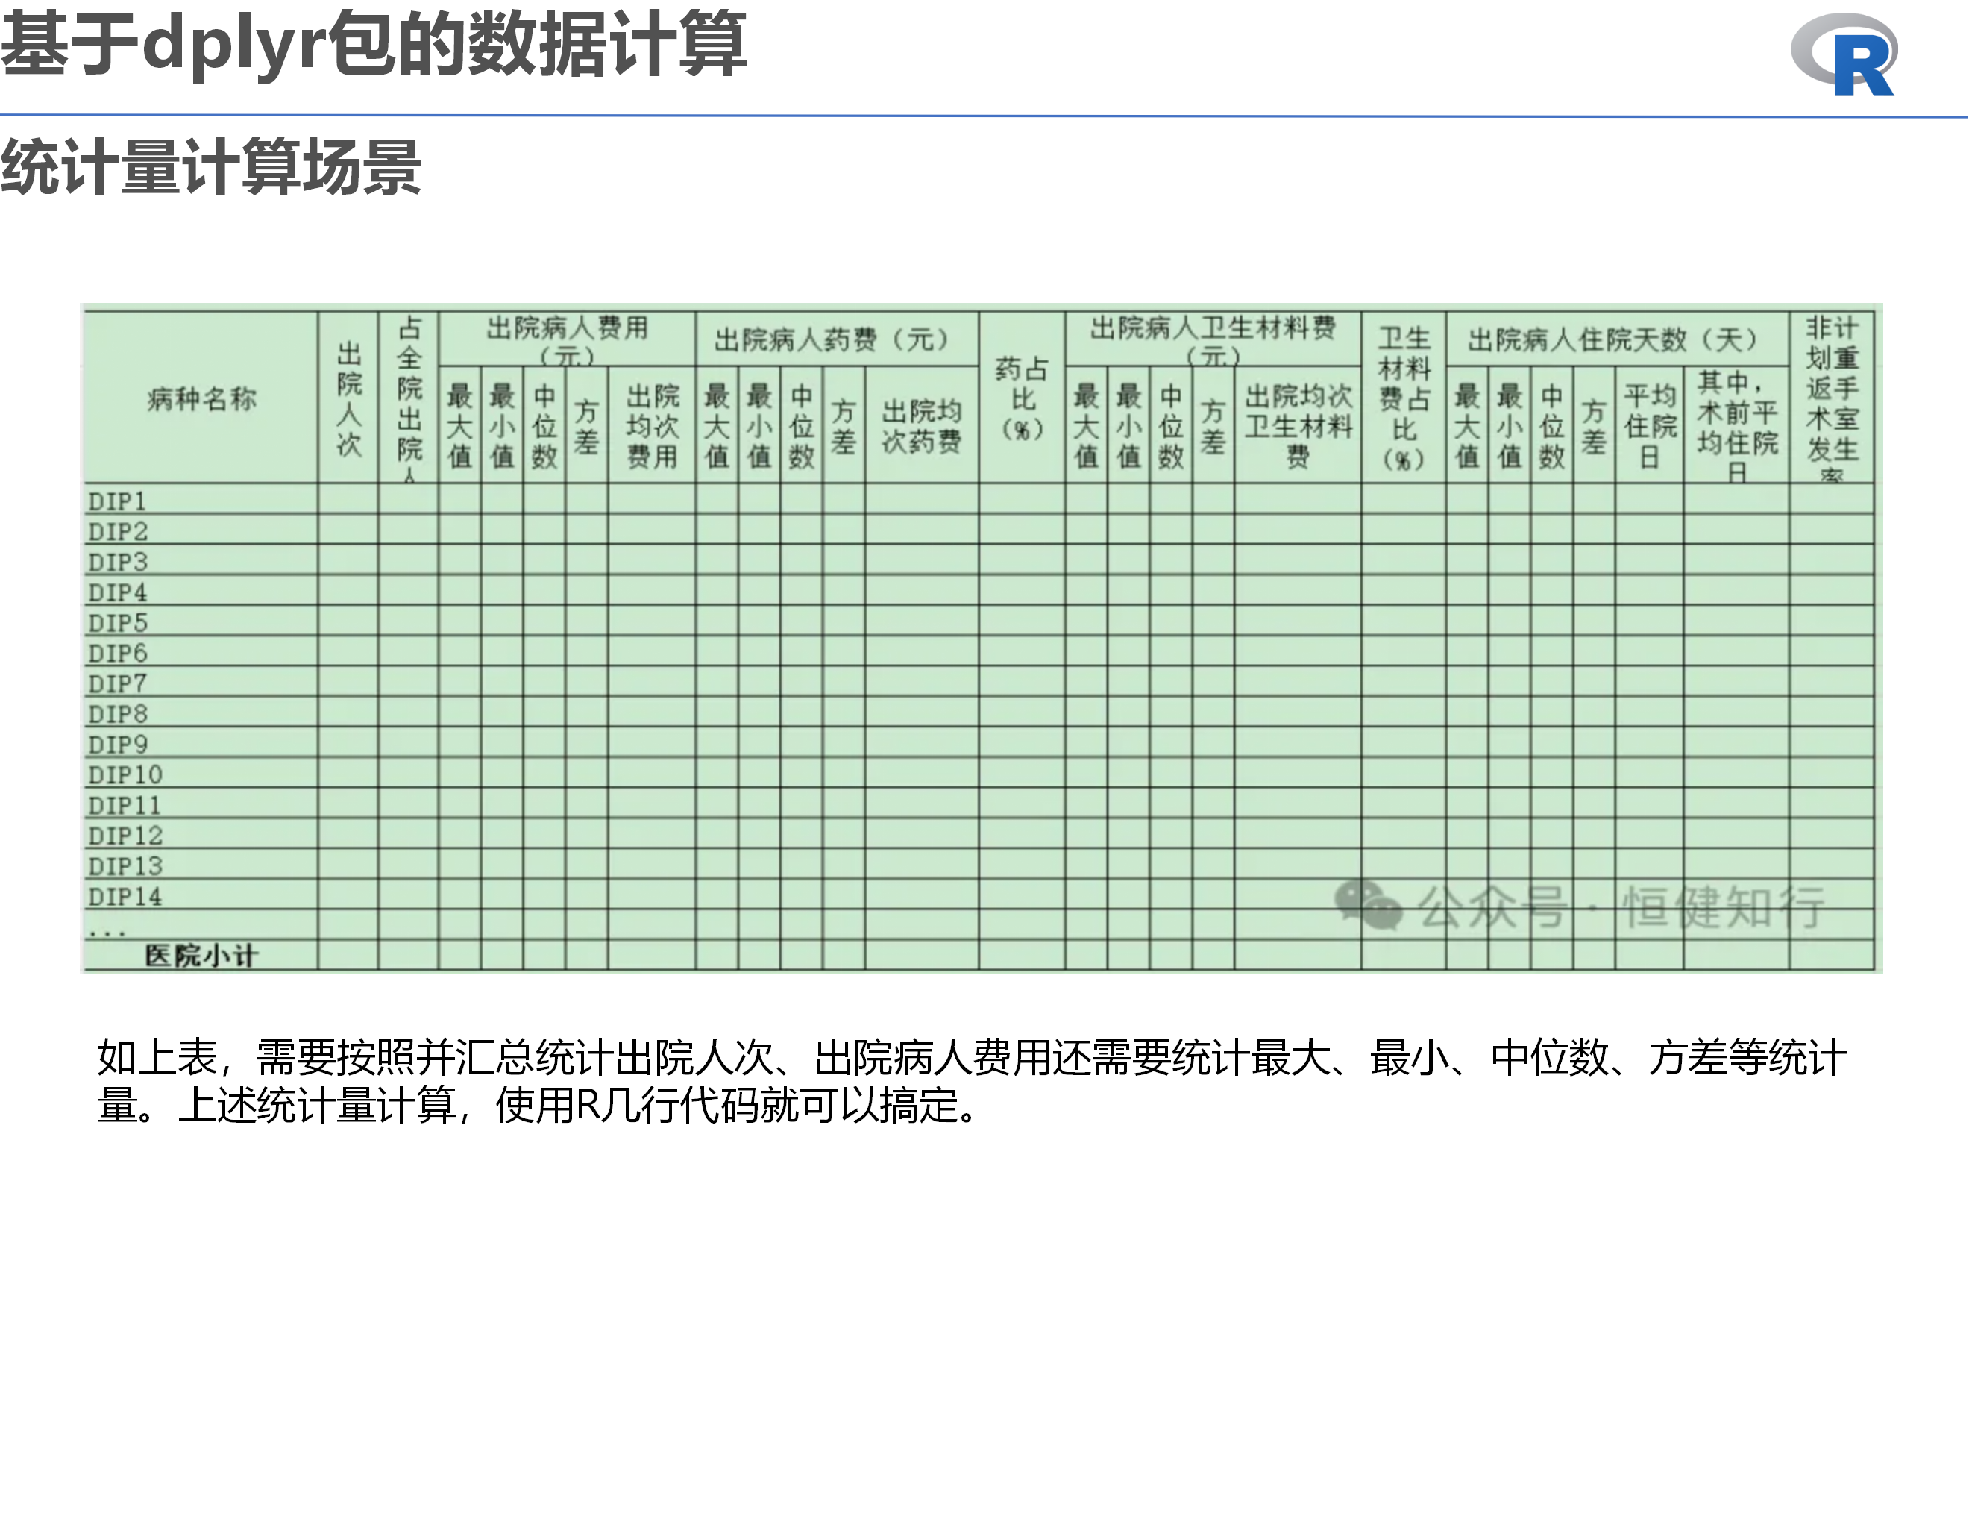Click the 出院均次费用 sub-header
Screen dimensions: 1969x1522
pos(652,425)
